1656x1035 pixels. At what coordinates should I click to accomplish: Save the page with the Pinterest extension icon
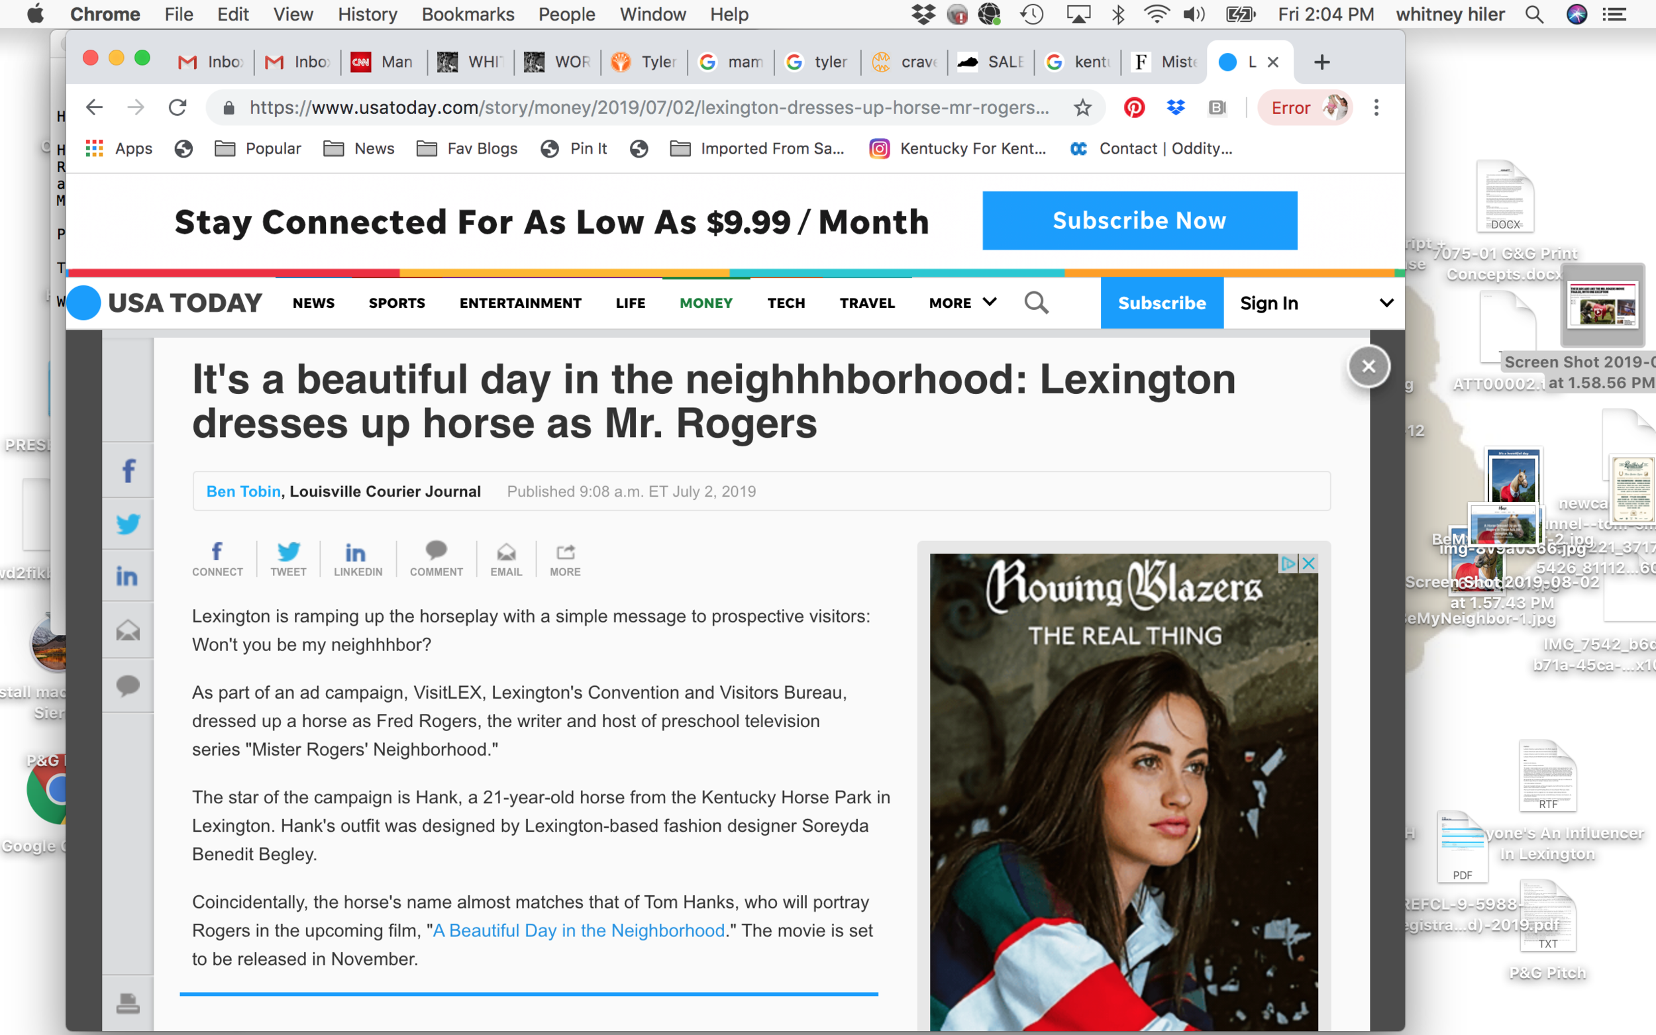coord(1135,107)
